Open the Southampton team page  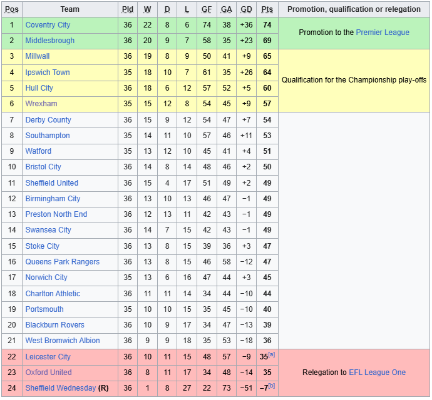(x=48, y=136)
